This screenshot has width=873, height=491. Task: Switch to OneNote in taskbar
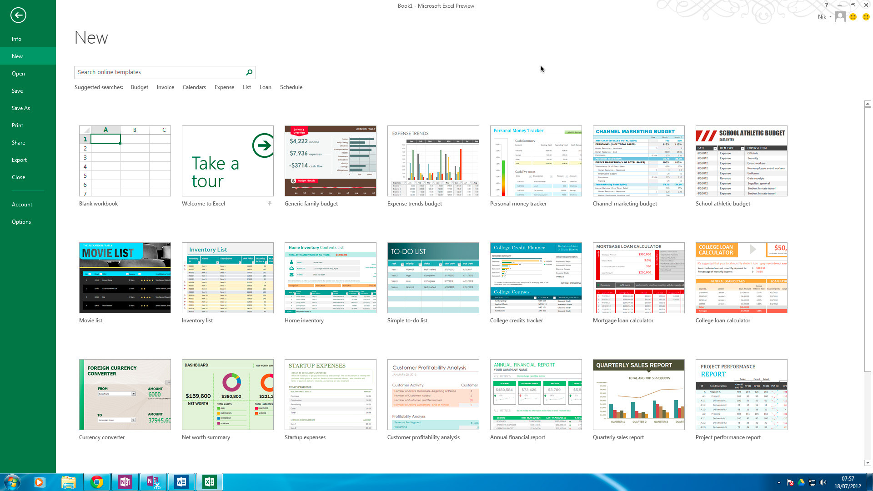(x=125, y=482)
